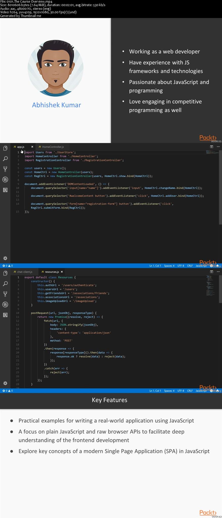
Task: Open errors and warnings in app.js status bar
Action: (8, 266)
